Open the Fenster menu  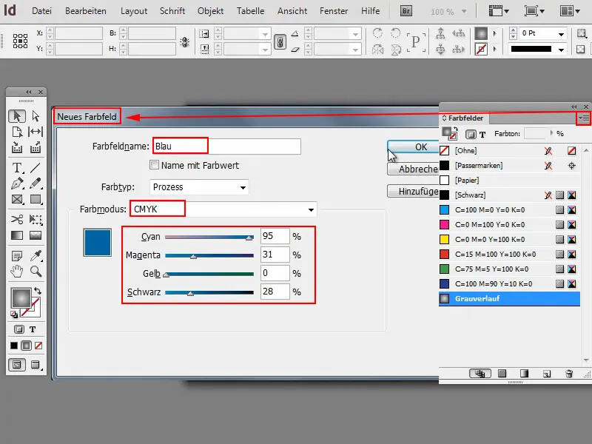334,11
